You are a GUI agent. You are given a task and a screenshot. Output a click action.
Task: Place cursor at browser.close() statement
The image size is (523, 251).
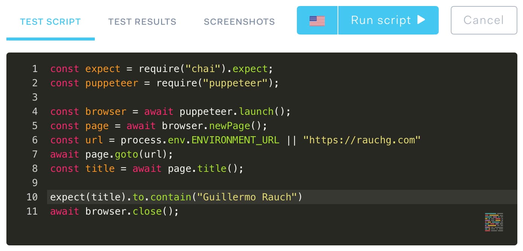(131, 211)
